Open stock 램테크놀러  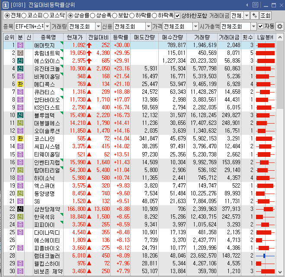tap(47, 256)
